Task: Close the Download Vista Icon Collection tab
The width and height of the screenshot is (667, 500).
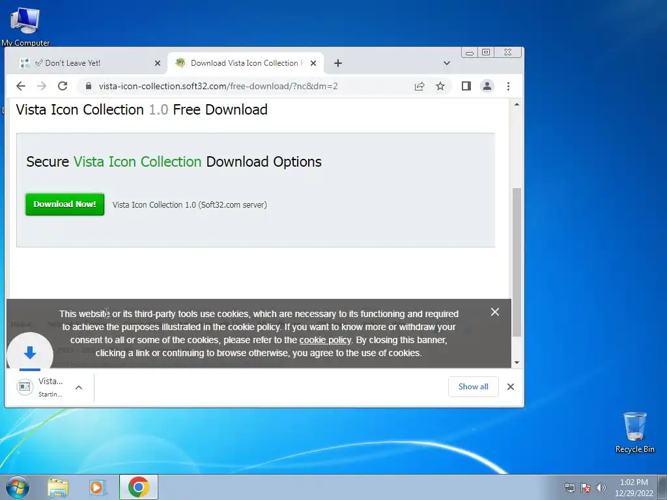Action: 313,63
